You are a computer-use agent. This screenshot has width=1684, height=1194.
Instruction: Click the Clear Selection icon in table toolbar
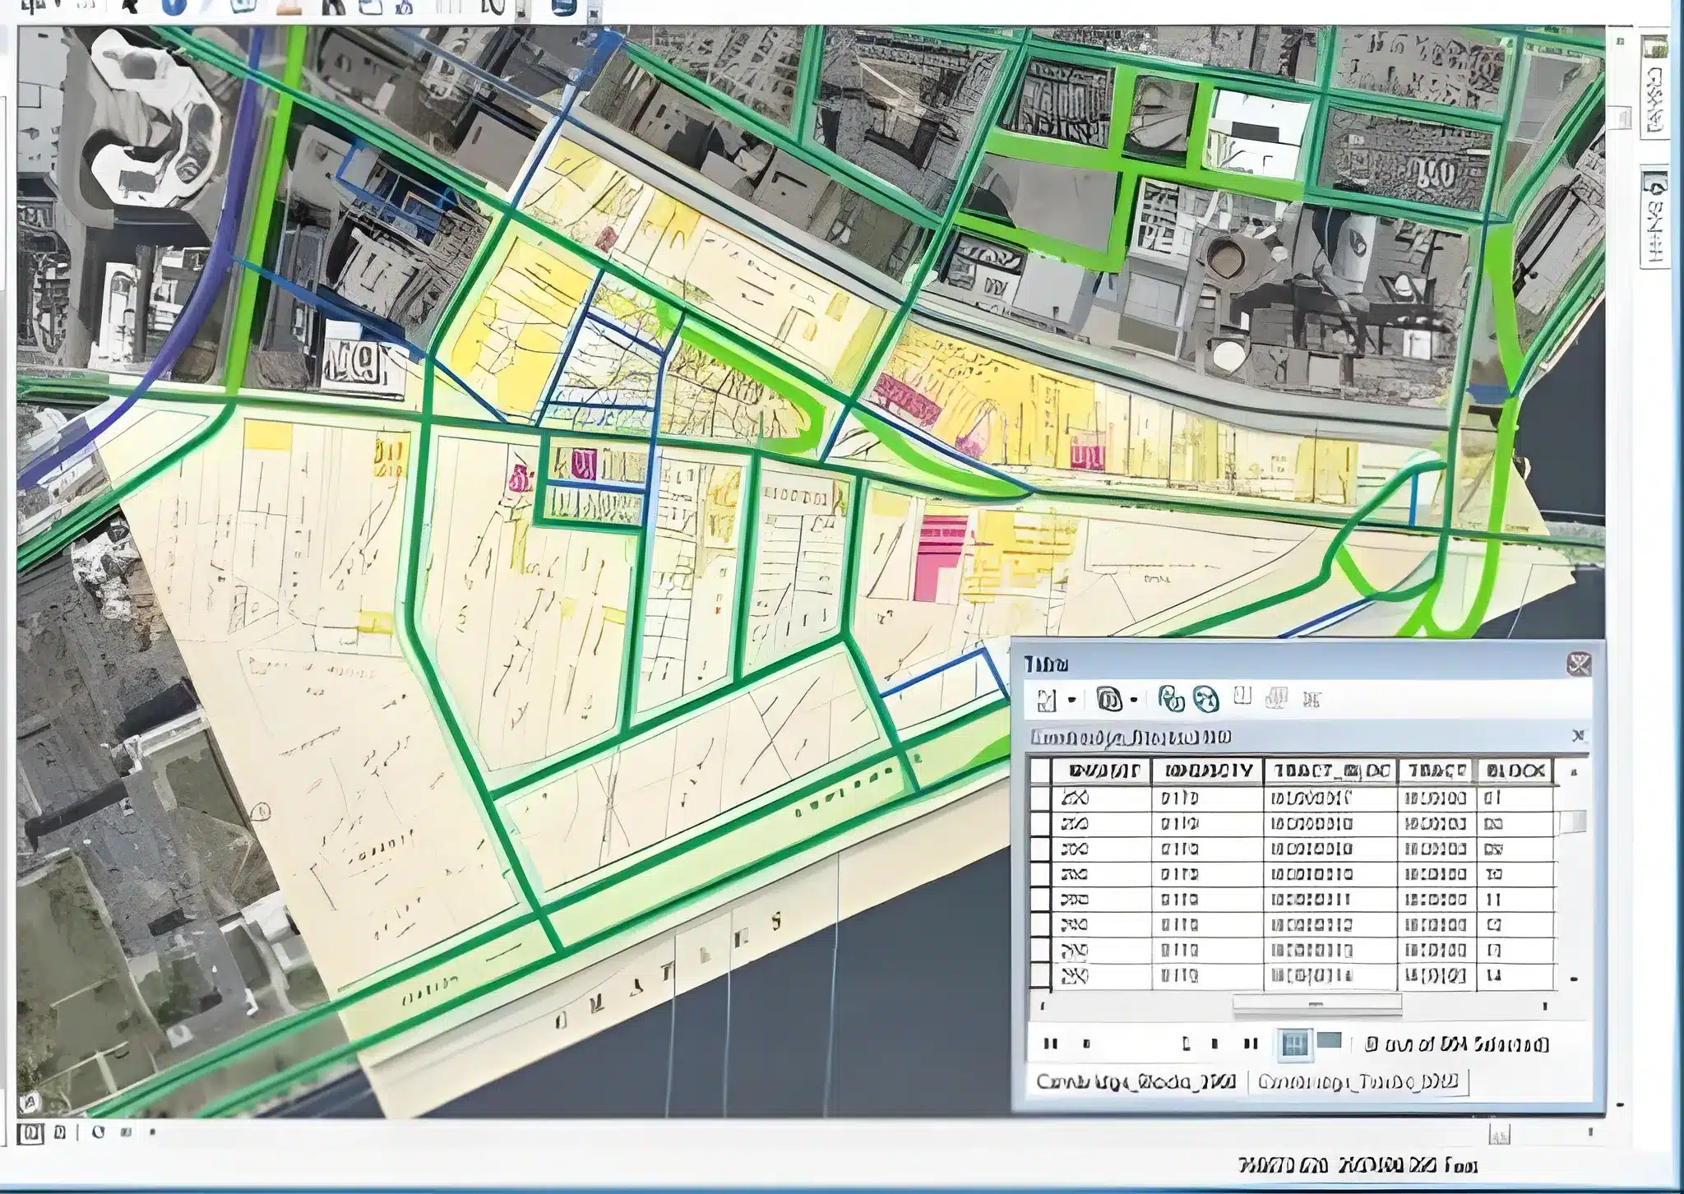pos(1243,697)
